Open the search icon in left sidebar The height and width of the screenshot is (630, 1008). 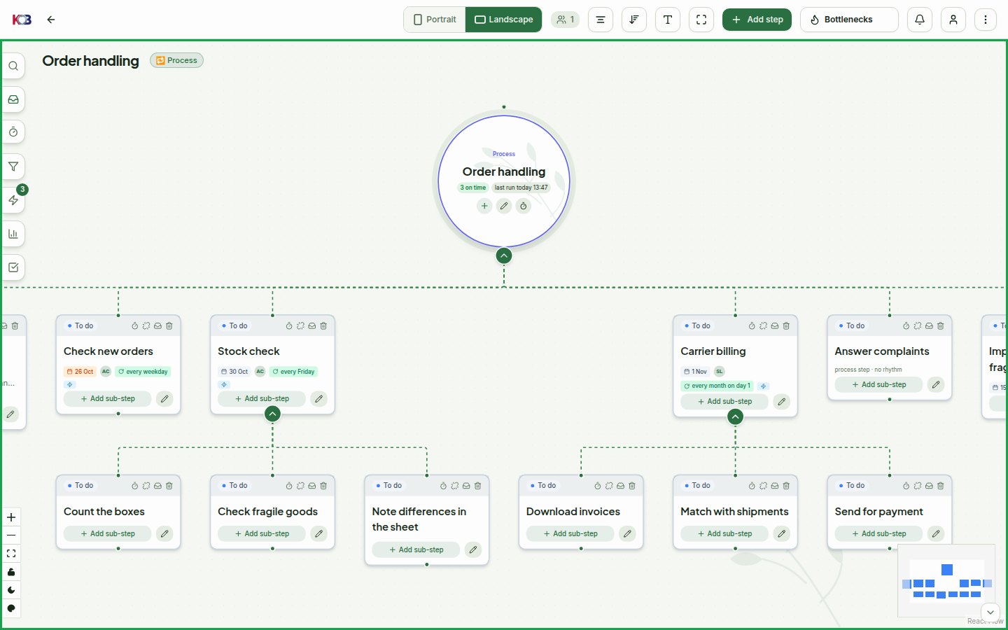tap(13, 66)
